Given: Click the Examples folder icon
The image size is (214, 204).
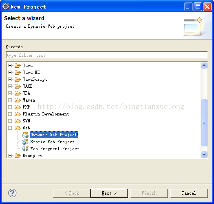Looking at the screenshot, I should (x=18, y=155).
